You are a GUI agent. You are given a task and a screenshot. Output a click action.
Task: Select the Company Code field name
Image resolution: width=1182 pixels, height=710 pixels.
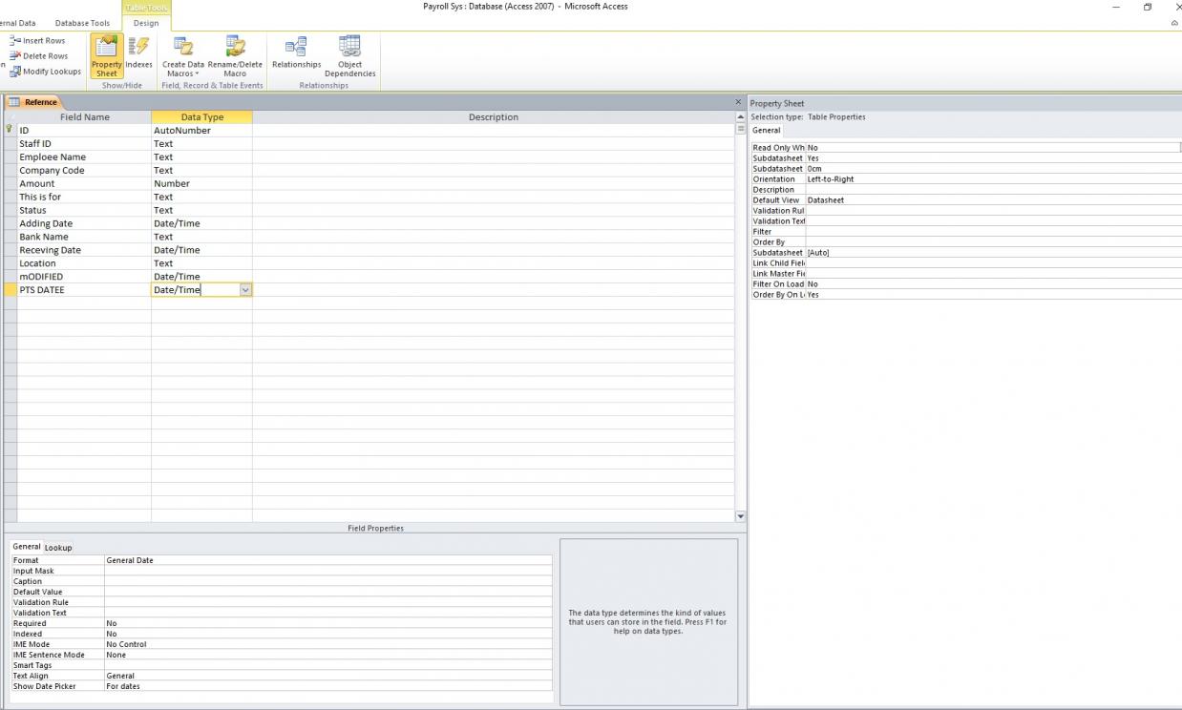click(x=84, y=171)
